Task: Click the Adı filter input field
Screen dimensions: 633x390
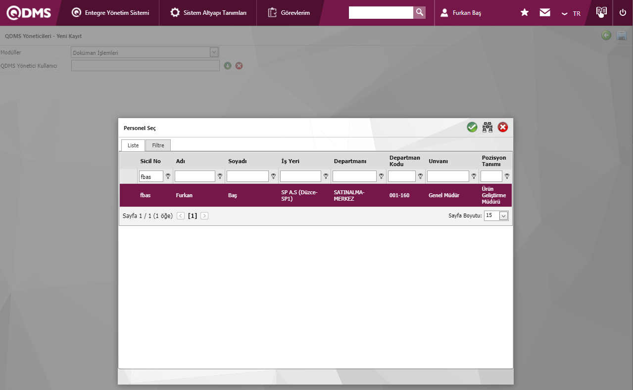Action: [x=195, y=176]
